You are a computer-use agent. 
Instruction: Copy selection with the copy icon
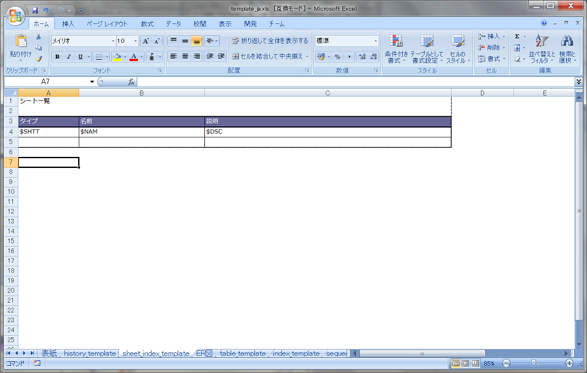pos(38,48)
